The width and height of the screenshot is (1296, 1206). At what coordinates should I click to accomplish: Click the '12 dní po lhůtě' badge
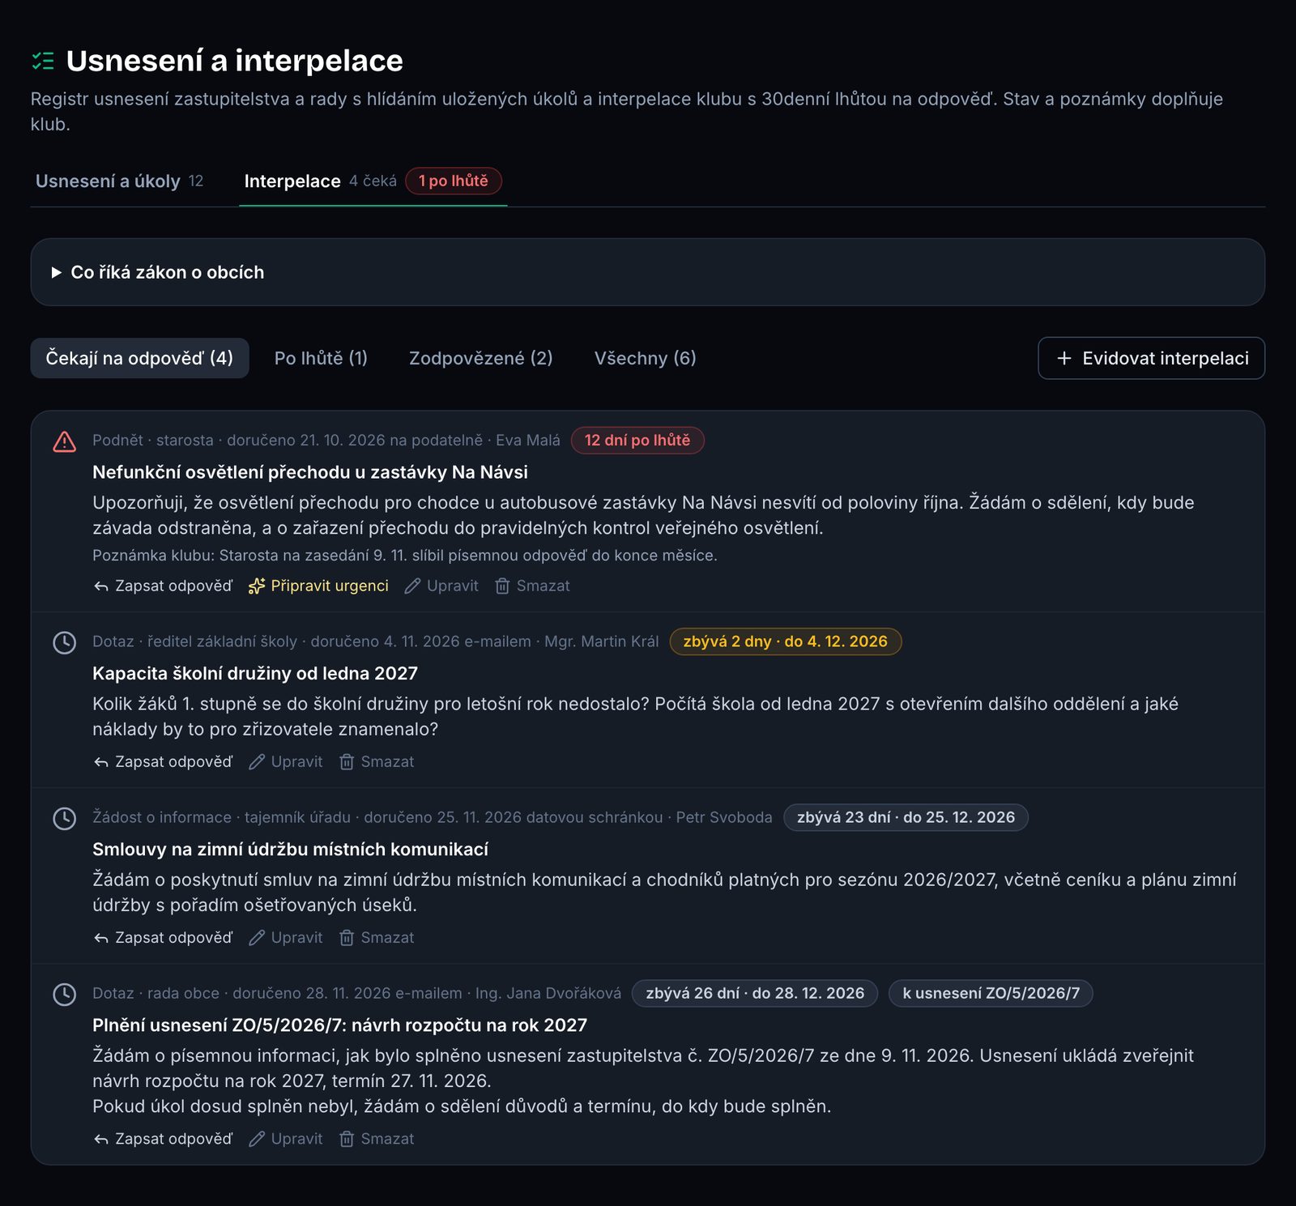[637, 441]
